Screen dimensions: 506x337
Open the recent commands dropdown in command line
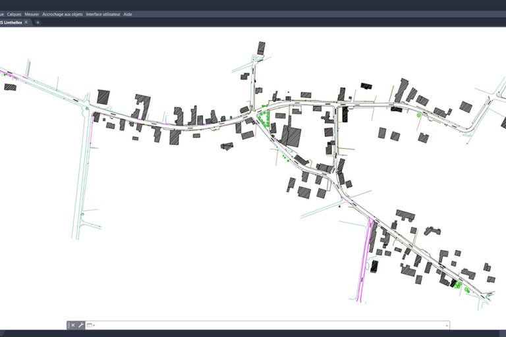[x=90, y=325]
